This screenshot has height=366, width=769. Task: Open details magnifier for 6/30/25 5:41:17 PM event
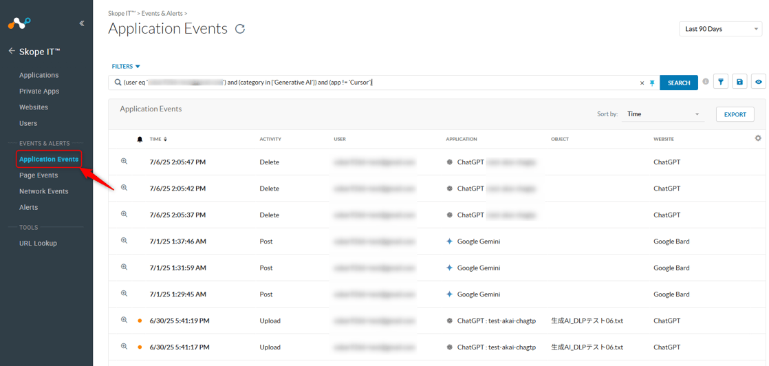tap(124, 346)
